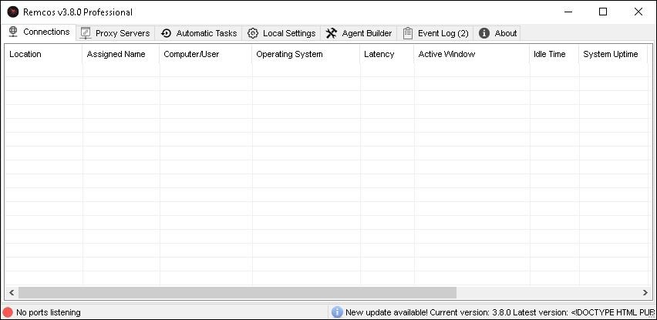Screen dimensions: 657x320
Task: Open the About tab
Action: point(498,33)
